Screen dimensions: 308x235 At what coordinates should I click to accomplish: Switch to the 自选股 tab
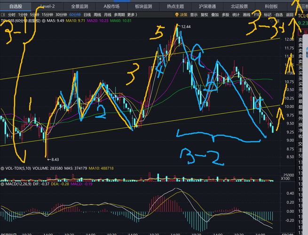coord(16,7)
